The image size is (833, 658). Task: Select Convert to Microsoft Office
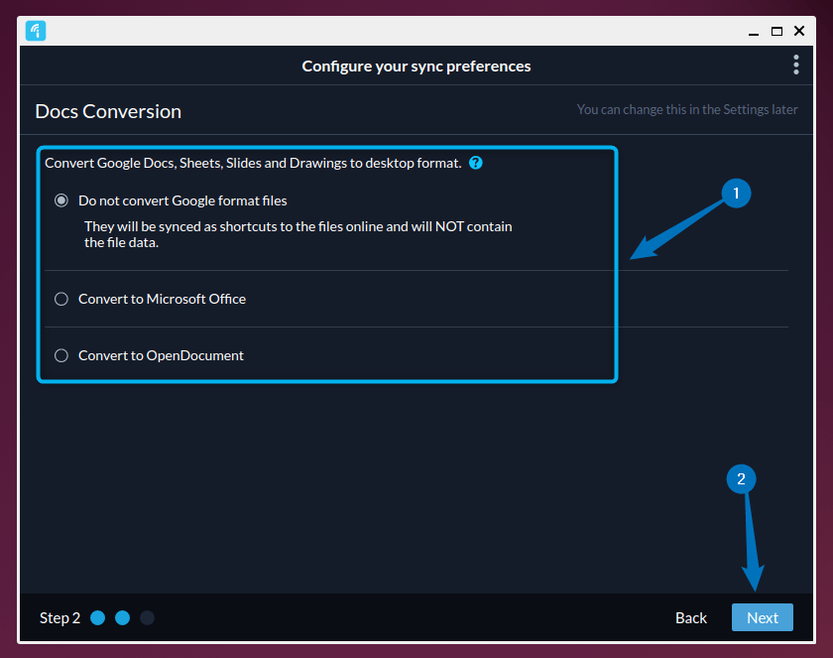tap(60, 299)
